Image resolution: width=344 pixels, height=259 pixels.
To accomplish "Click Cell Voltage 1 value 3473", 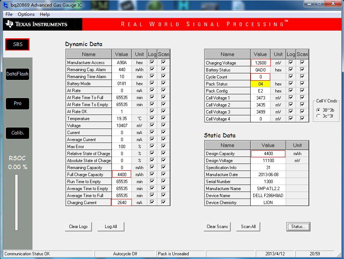I will point(261,98).
